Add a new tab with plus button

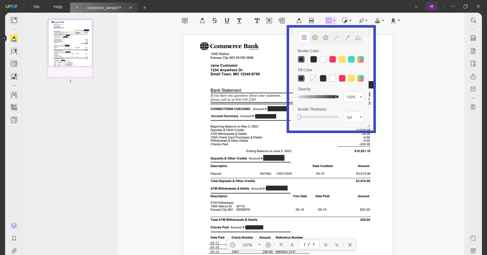pos(145,8)
